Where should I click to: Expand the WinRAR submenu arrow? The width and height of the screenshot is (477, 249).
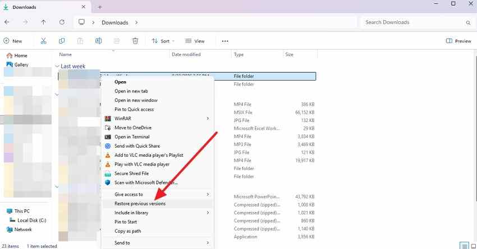coord(208,119)
